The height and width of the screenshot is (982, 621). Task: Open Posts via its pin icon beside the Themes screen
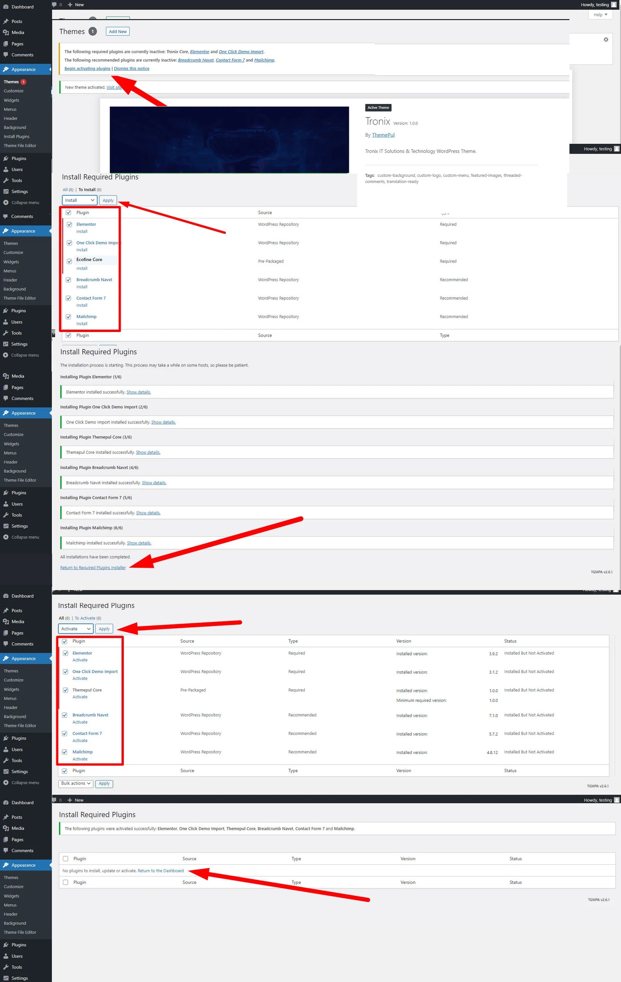coord(6,21)
